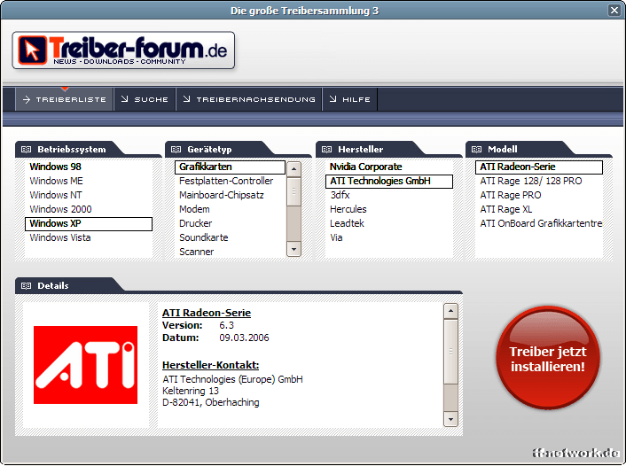Image resolution: width=626 pixels, height=466 pixels.
Task: Click the ATI Radeon-Serie details heading
Action: (207, 313)
